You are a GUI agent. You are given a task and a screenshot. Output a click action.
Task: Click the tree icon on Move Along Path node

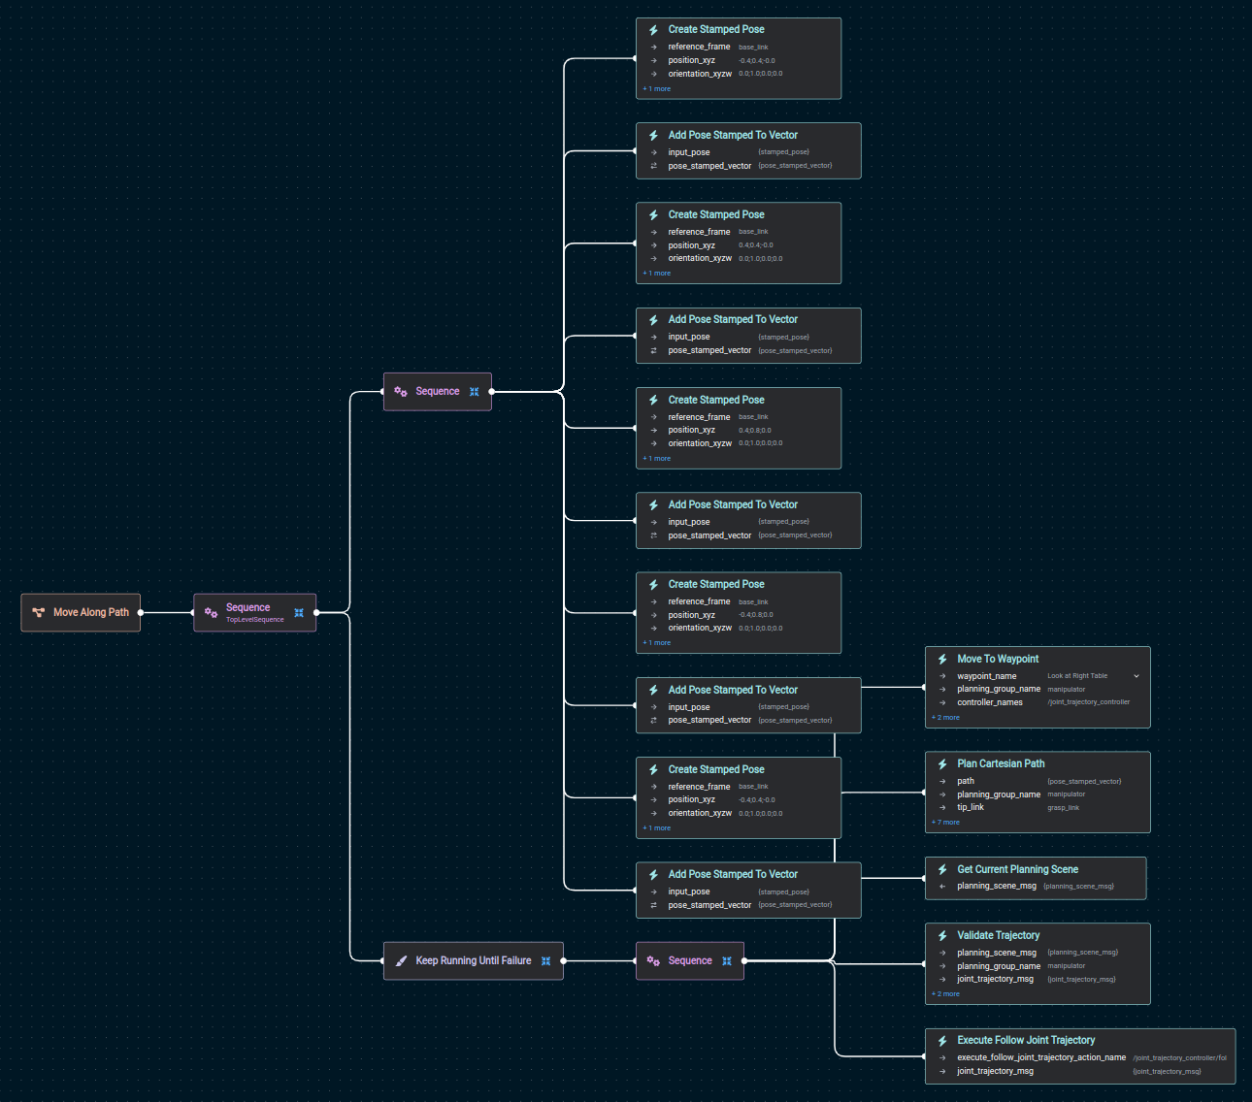tap(39, 612)
